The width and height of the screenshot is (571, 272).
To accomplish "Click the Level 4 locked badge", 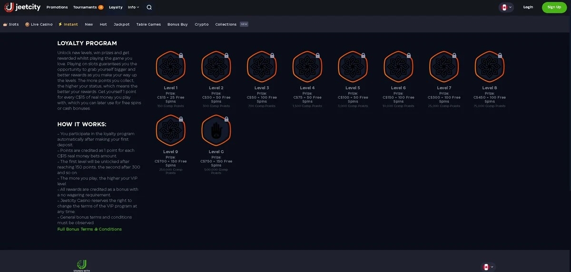I will 307,67.
